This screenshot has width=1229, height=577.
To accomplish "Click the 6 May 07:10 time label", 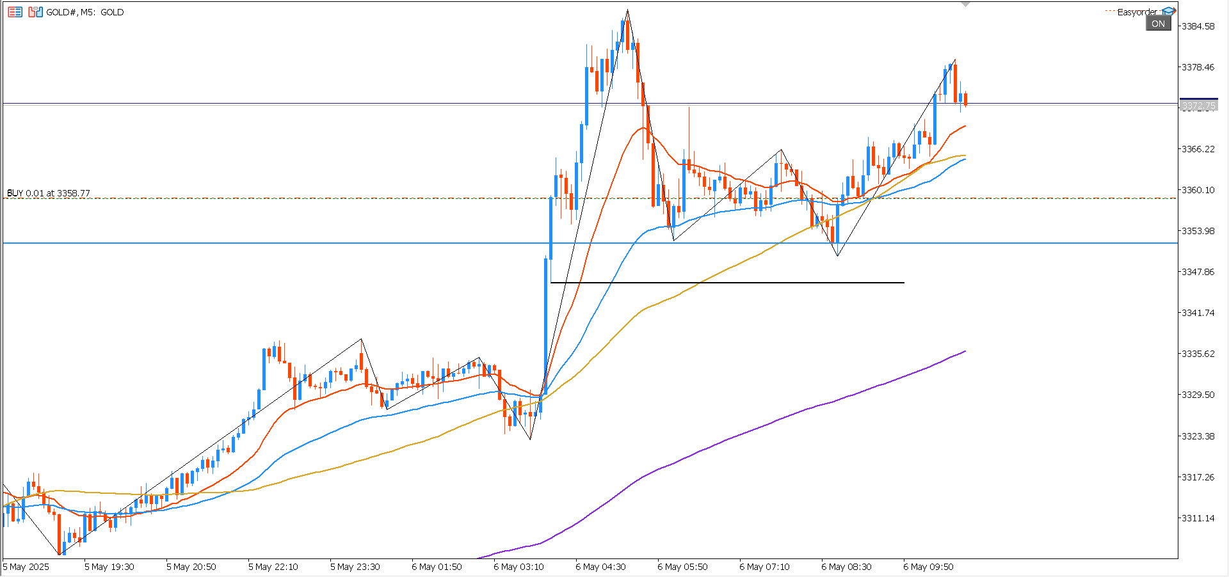I will [x=764, y=567].
